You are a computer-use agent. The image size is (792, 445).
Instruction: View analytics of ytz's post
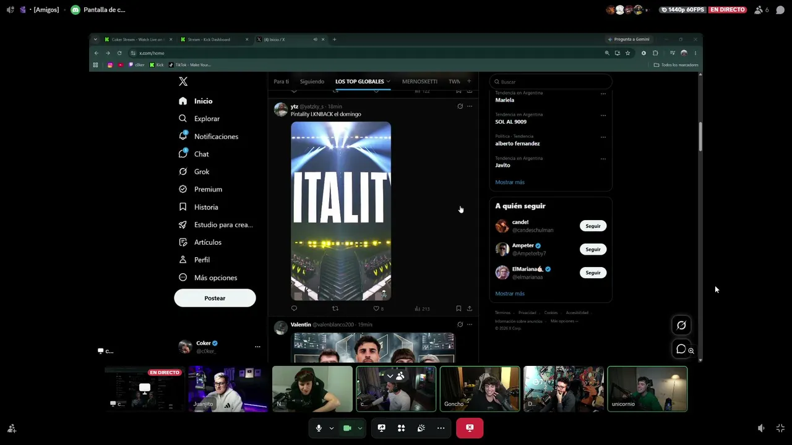tap(421, 308)
